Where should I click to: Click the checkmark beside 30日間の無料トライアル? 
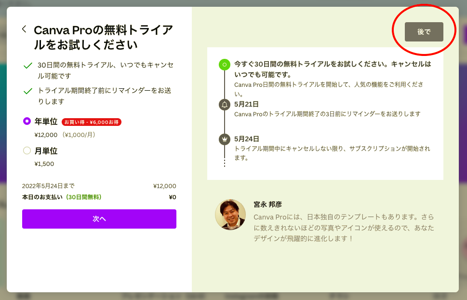click(28, 65)
